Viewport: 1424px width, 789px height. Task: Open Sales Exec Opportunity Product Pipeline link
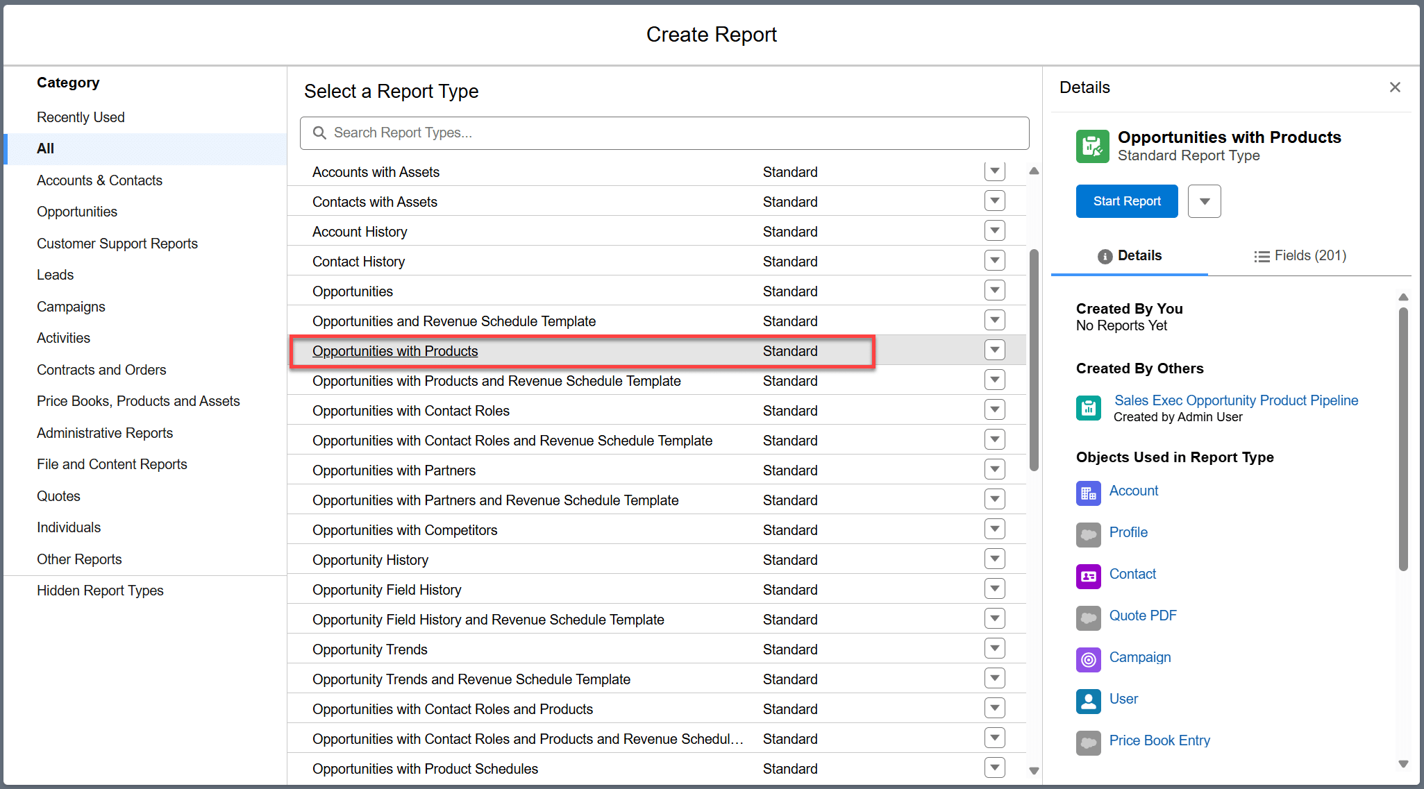coord(1236,400)
